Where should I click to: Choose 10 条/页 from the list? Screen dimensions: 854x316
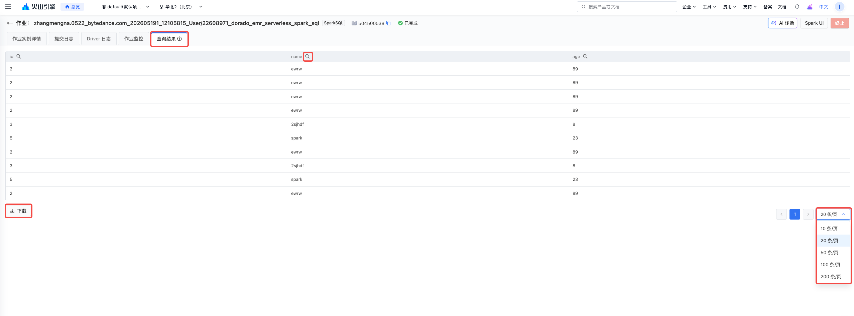point(833,229)
